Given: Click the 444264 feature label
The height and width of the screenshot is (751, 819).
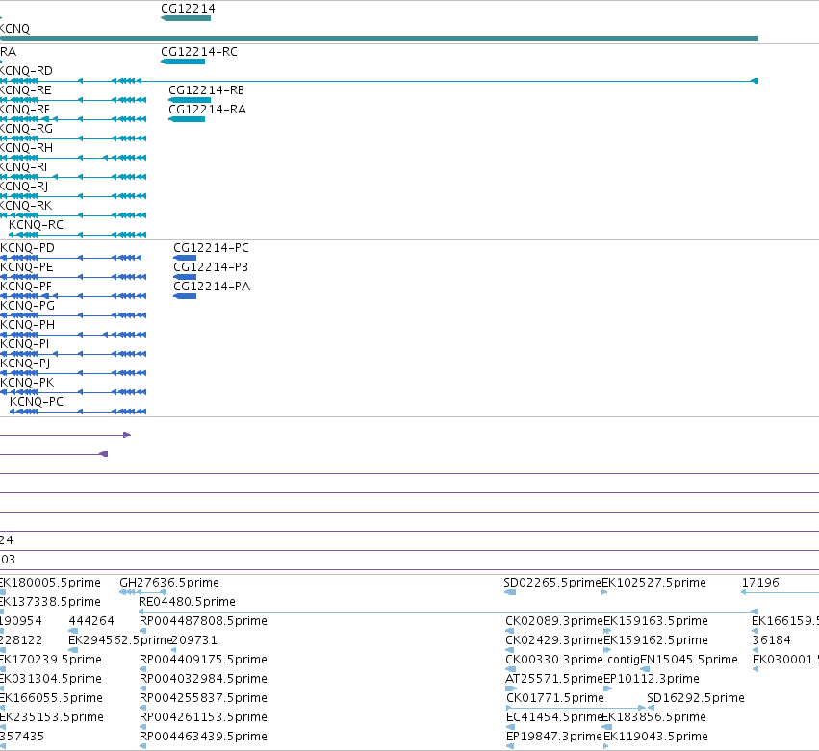Looking at the screenshot, I should point(91,621).
